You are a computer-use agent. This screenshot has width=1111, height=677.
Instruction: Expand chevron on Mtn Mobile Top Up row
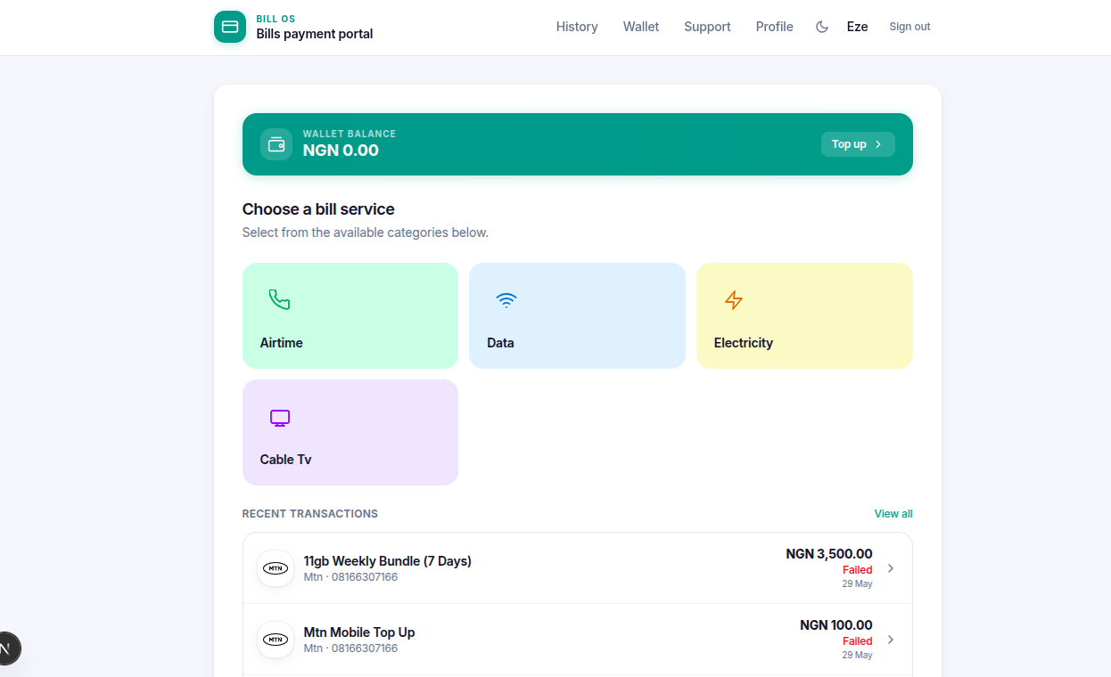coord(890,640)
